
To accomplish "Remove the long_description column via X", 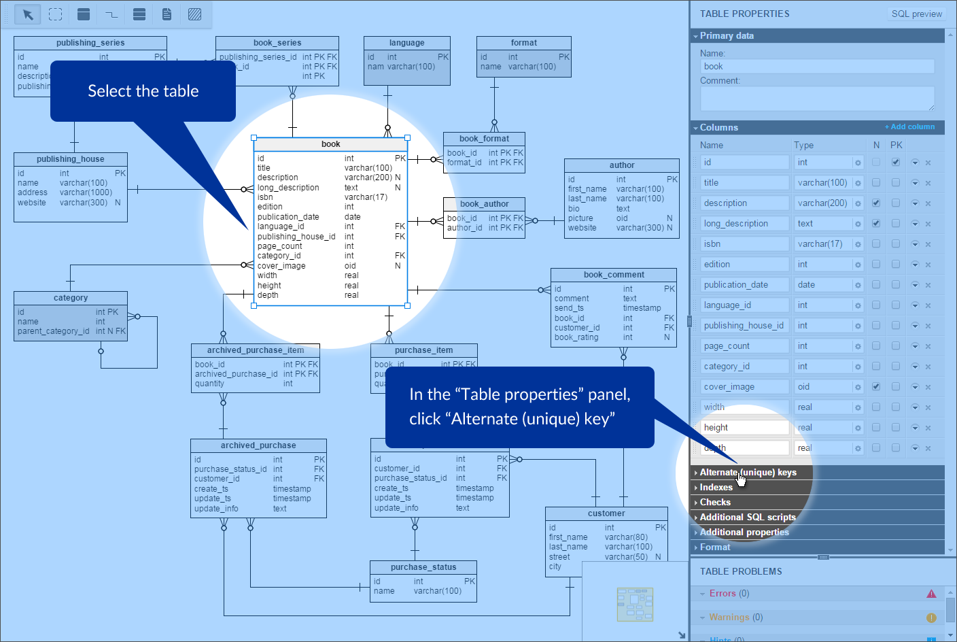I will pos(928,224).
